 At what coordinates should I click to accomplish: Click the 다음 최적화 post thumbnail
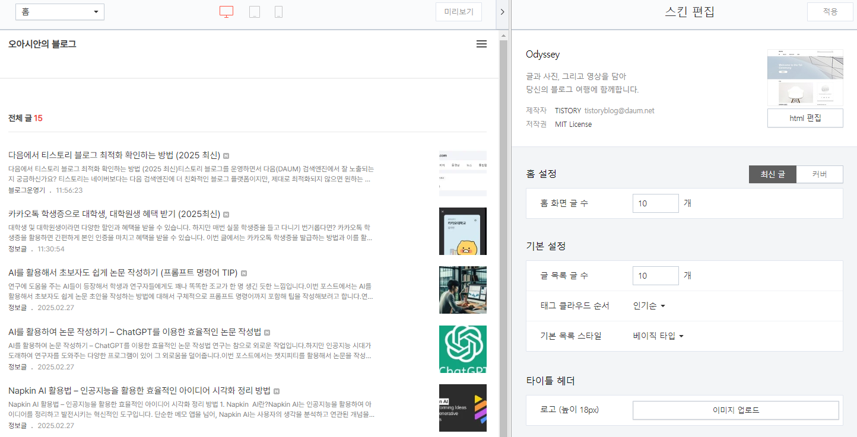click(x=463, y=173)
